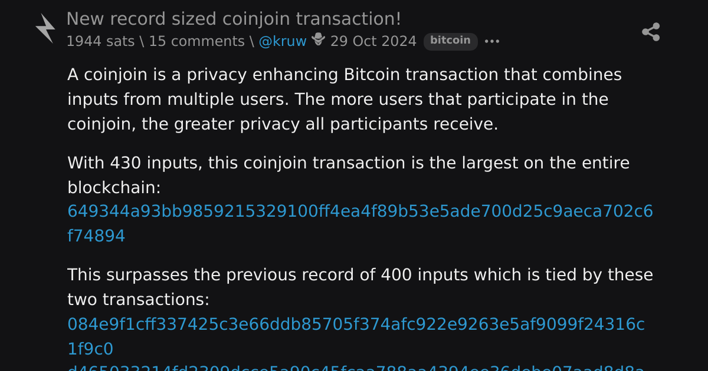The width and height of the screenshot is (708, 371).
Task: Click the 'A coinjoin is a privacy enhancing' line
Action: point(345,75)
